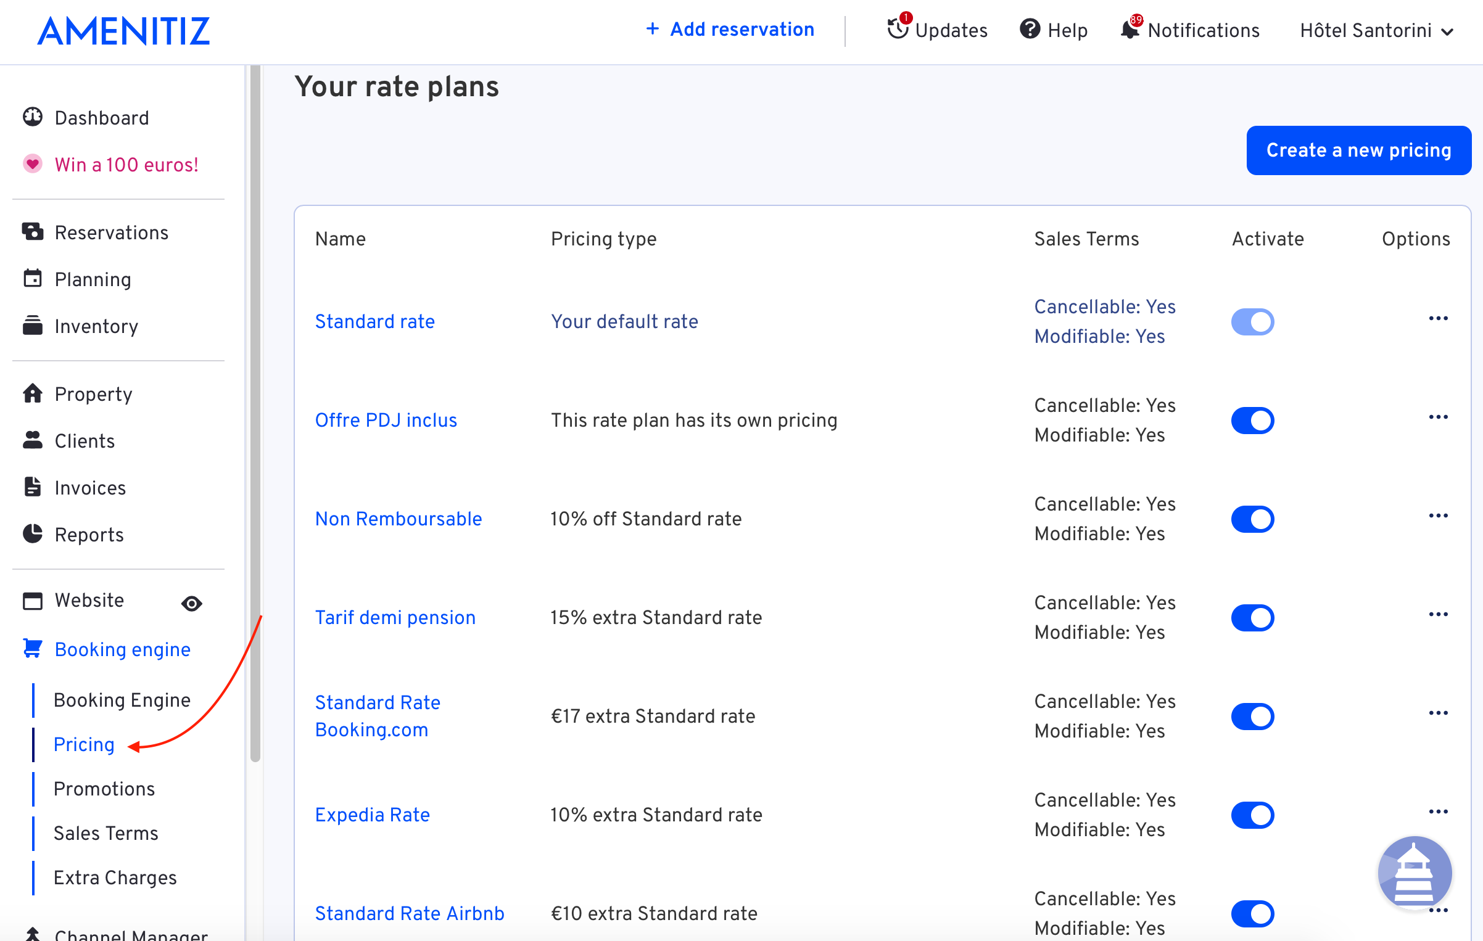Click the Planning calendar icon
This screenshot has height=941, width=1483.
33,279
